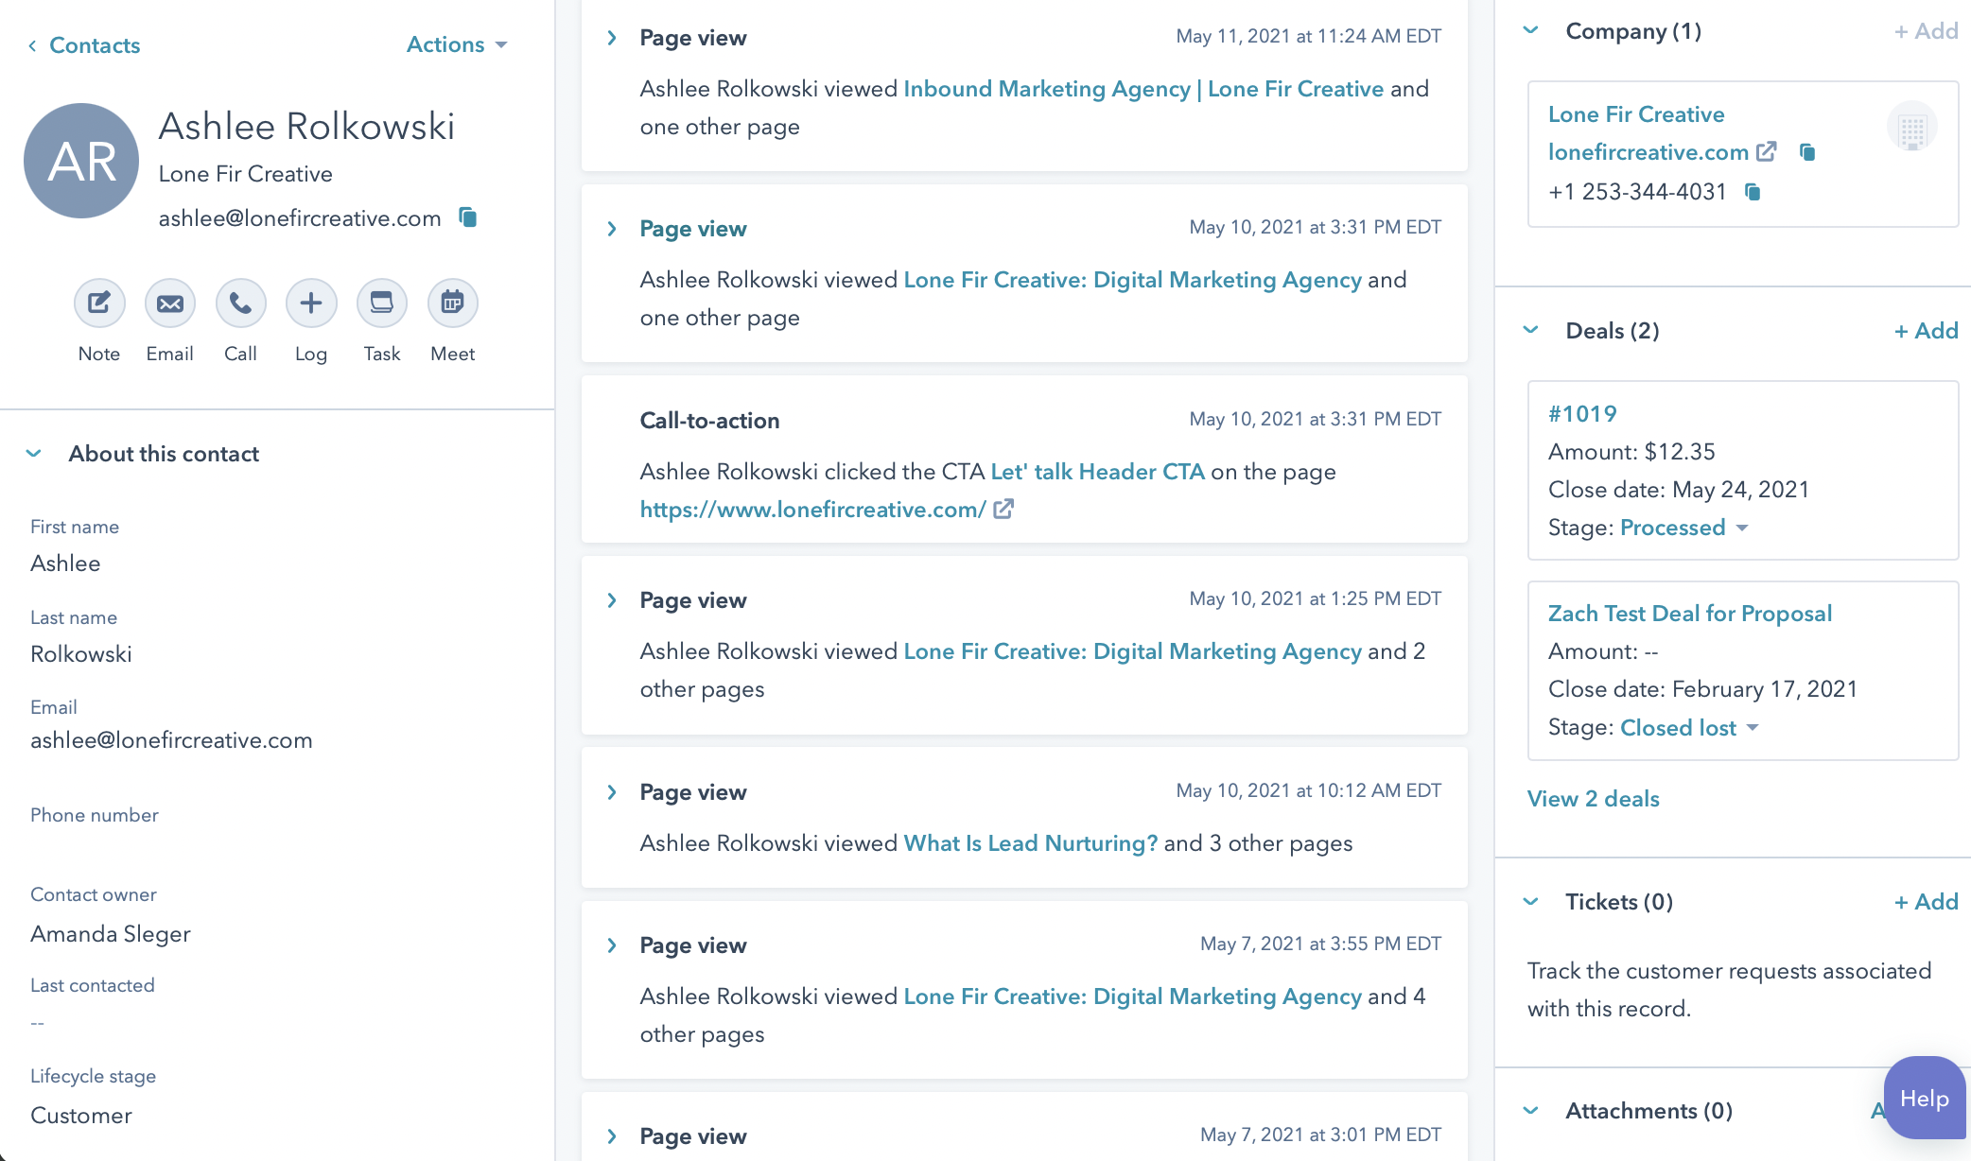Expand the May 10 1:25 PM Page view
Viewport: 1971px width, 1161px height.
pyautogui.click(x=612, y=600)
